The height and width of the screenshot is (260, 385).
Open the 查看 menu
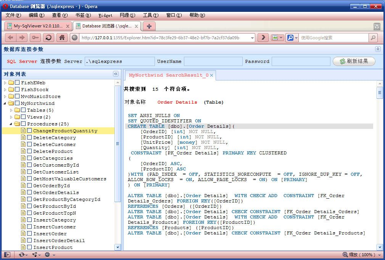click(x=60, y=15)
